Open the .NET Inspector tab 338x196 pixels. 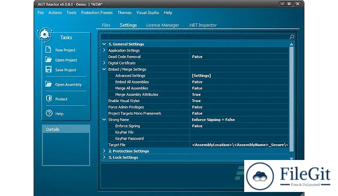[203, 25]
